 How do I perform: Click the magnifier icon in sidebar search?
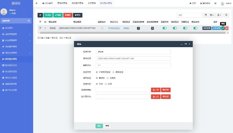[x=29, y=21]
